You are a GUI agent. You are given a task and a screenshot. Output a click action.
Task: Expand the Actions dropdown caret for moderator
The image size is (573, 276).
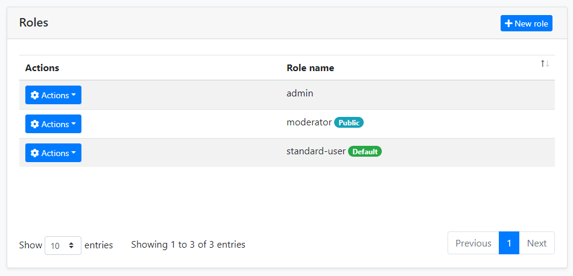coord(74,124)
